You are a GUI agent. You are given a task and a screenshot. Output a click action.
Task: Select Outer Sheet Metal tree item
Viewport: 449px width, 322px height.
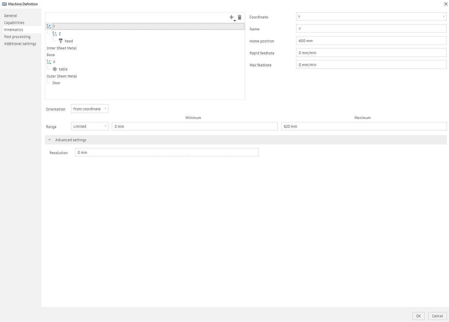[62, 76]
